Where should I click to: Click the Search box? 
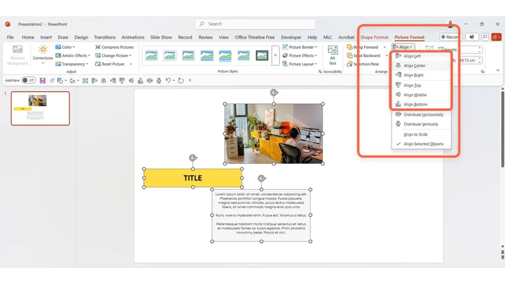coord(255,24)
